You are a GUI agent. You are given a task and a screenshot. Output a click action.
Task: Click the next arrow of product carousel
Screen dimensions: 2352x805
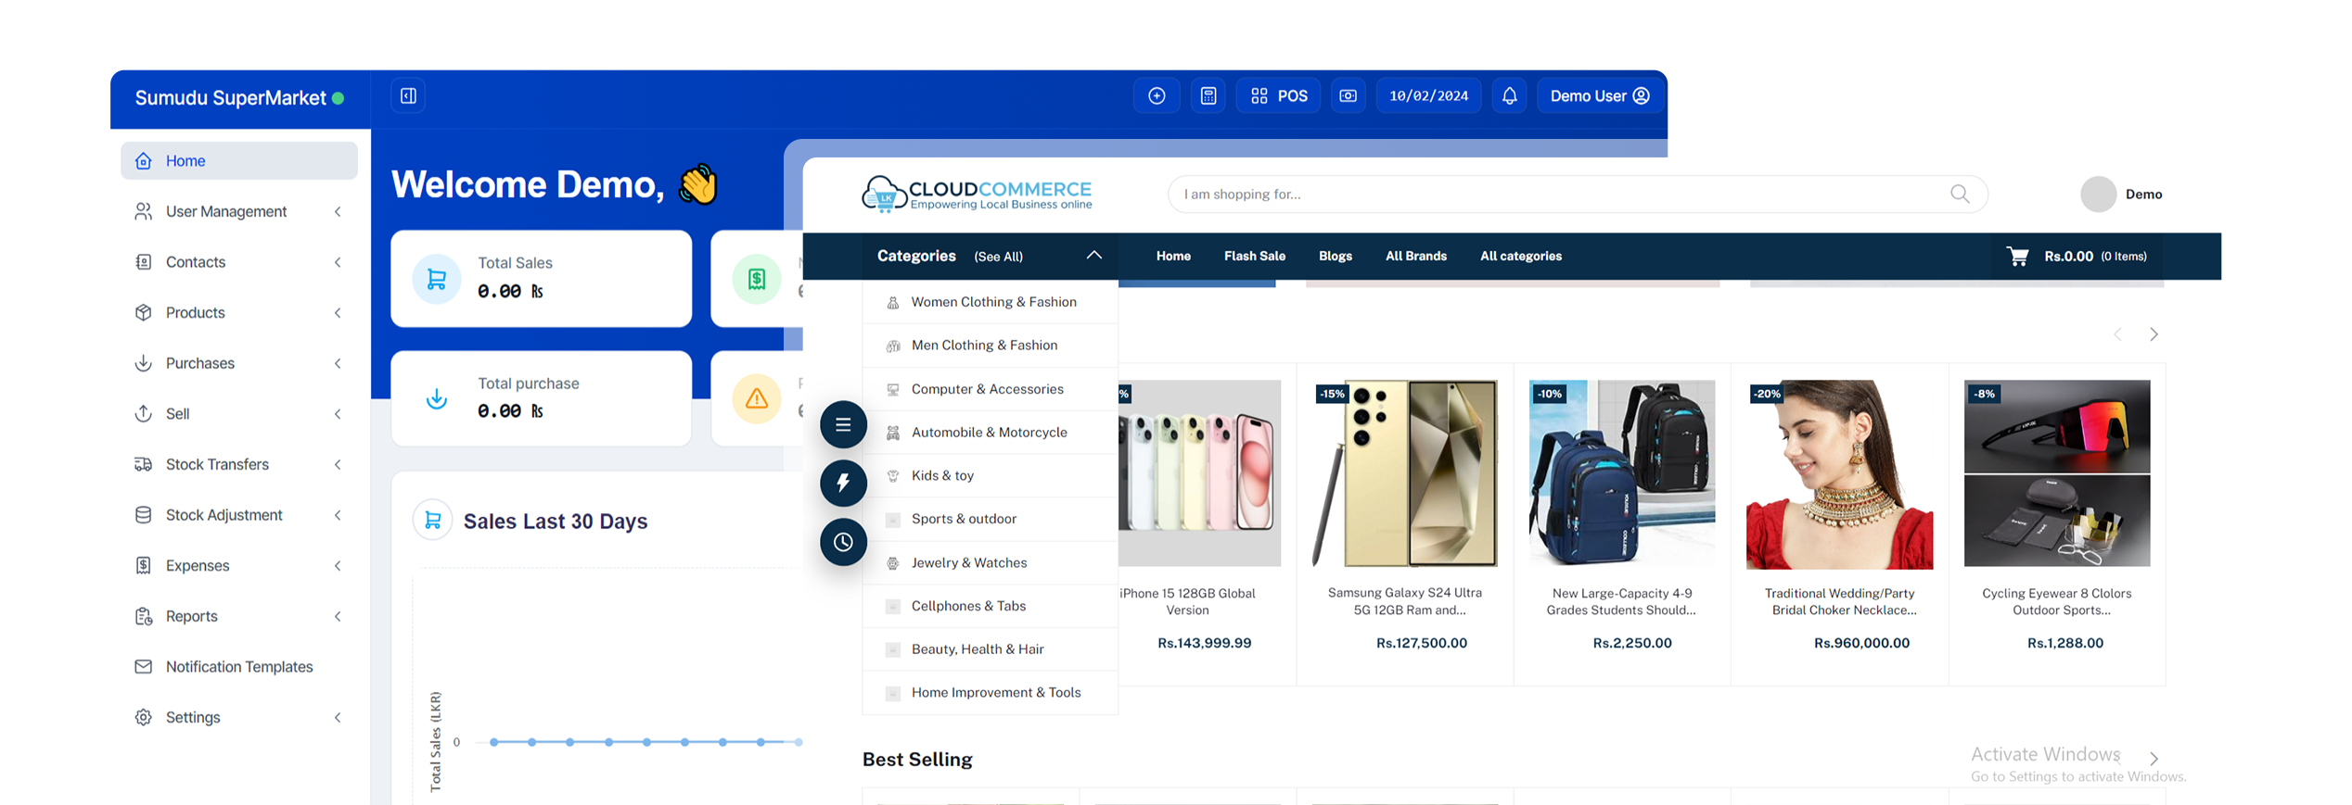[x=2154, y=334]
